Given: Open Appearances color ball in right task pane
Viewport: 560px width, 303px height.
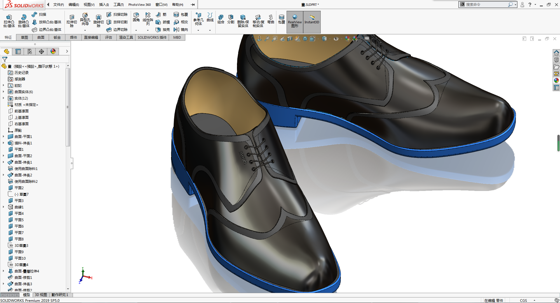Looking at the screenshot, I should (x=556, y=81).
